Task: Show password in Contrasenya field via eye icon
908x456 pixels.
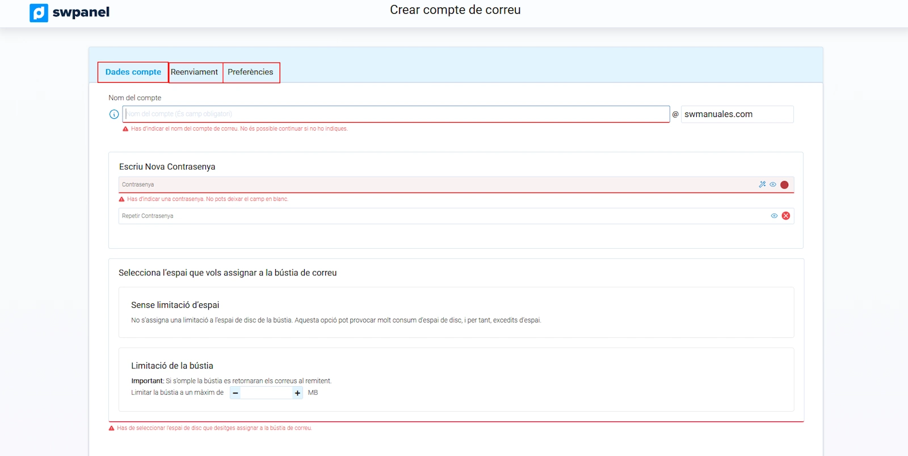Action: tap(773, 185)
